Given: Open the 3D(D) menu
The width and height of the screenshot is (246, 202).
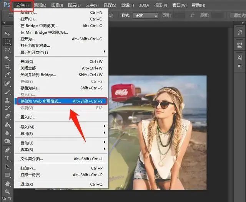Looking at the screenshot, I should (144, 5).
